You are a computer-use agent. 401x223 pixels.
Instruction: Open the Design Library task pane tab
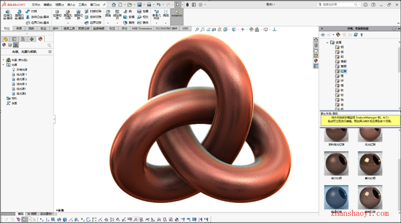(x=316, y=45)
